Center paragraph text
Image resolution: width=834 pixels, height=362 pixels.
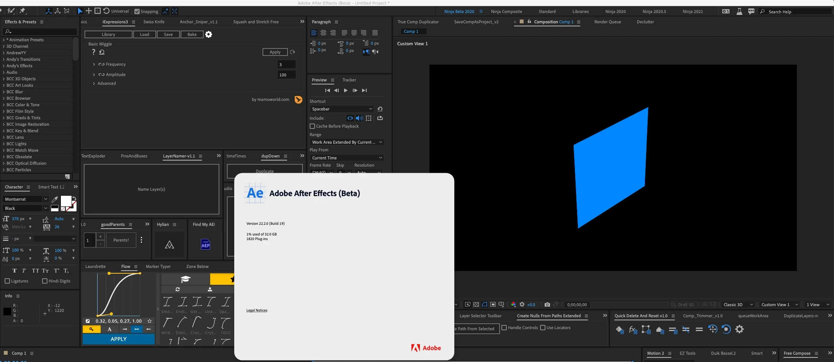323,33
